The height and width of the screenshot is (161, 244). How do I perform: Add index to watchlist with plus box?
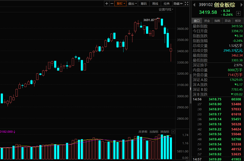[238, 13]
